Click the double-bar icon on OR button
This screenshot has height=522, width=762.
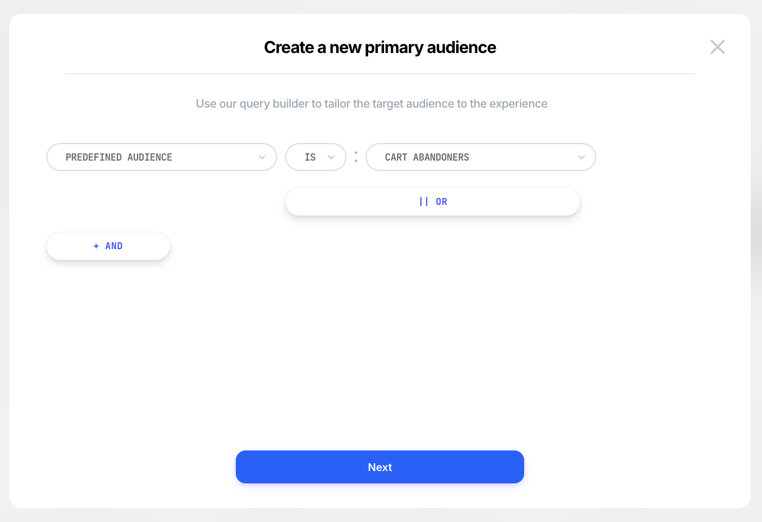point(424,202)
